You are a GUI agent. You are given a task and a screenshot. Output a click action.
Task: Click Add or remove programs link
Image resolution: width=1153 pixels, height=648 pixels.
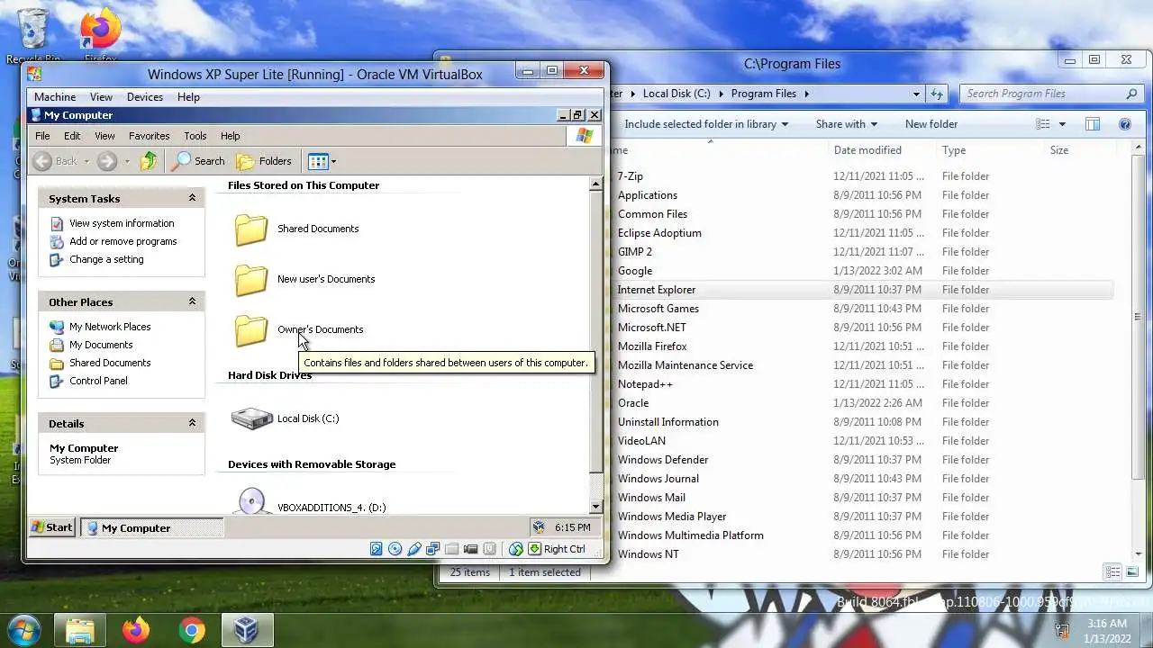point(123,241)
